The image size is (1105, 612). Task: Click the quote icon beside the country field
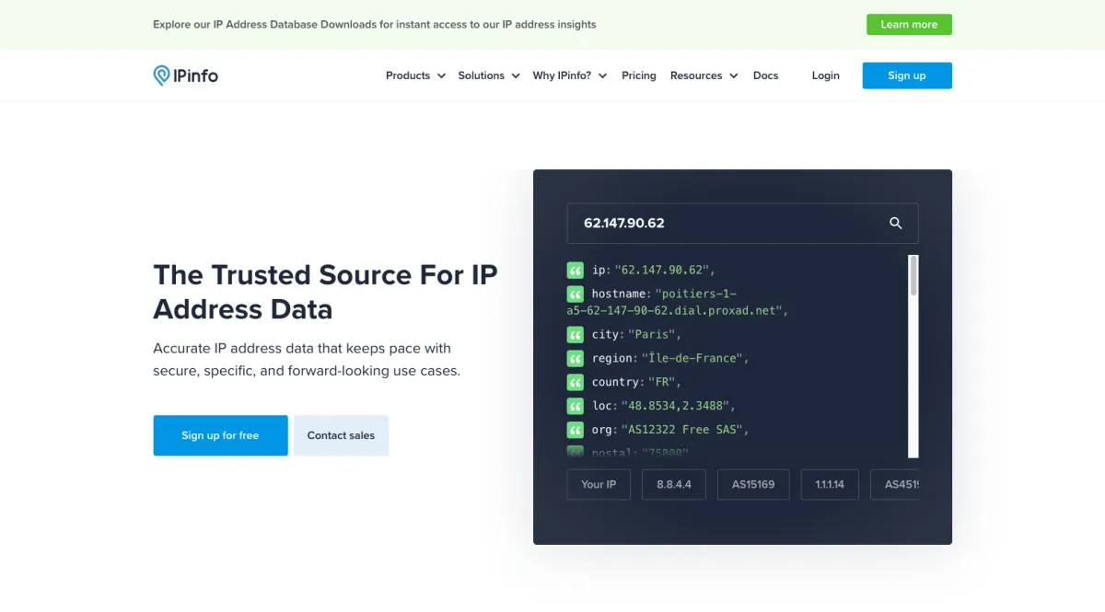(x=576, y=382)
